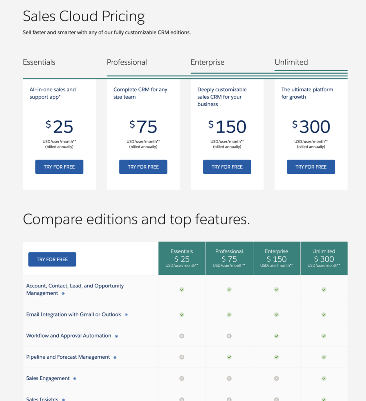366x401 pixels.
Task: Click the Professional $75 table column header
Action: (x=229, y=258)
